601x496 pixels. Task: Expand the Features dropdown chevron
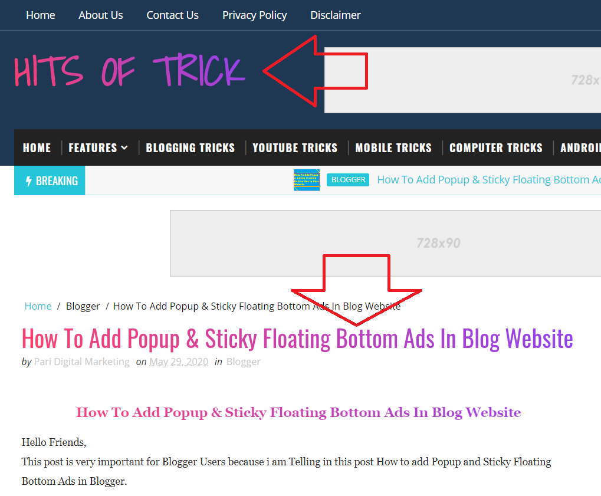[x=124, y=147]
